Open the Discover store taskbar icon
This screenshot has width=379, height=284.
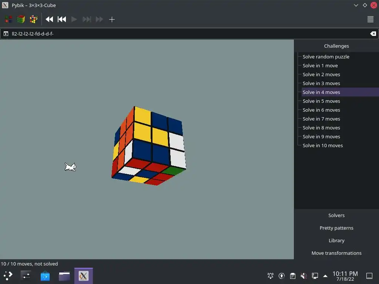(45, 276)
